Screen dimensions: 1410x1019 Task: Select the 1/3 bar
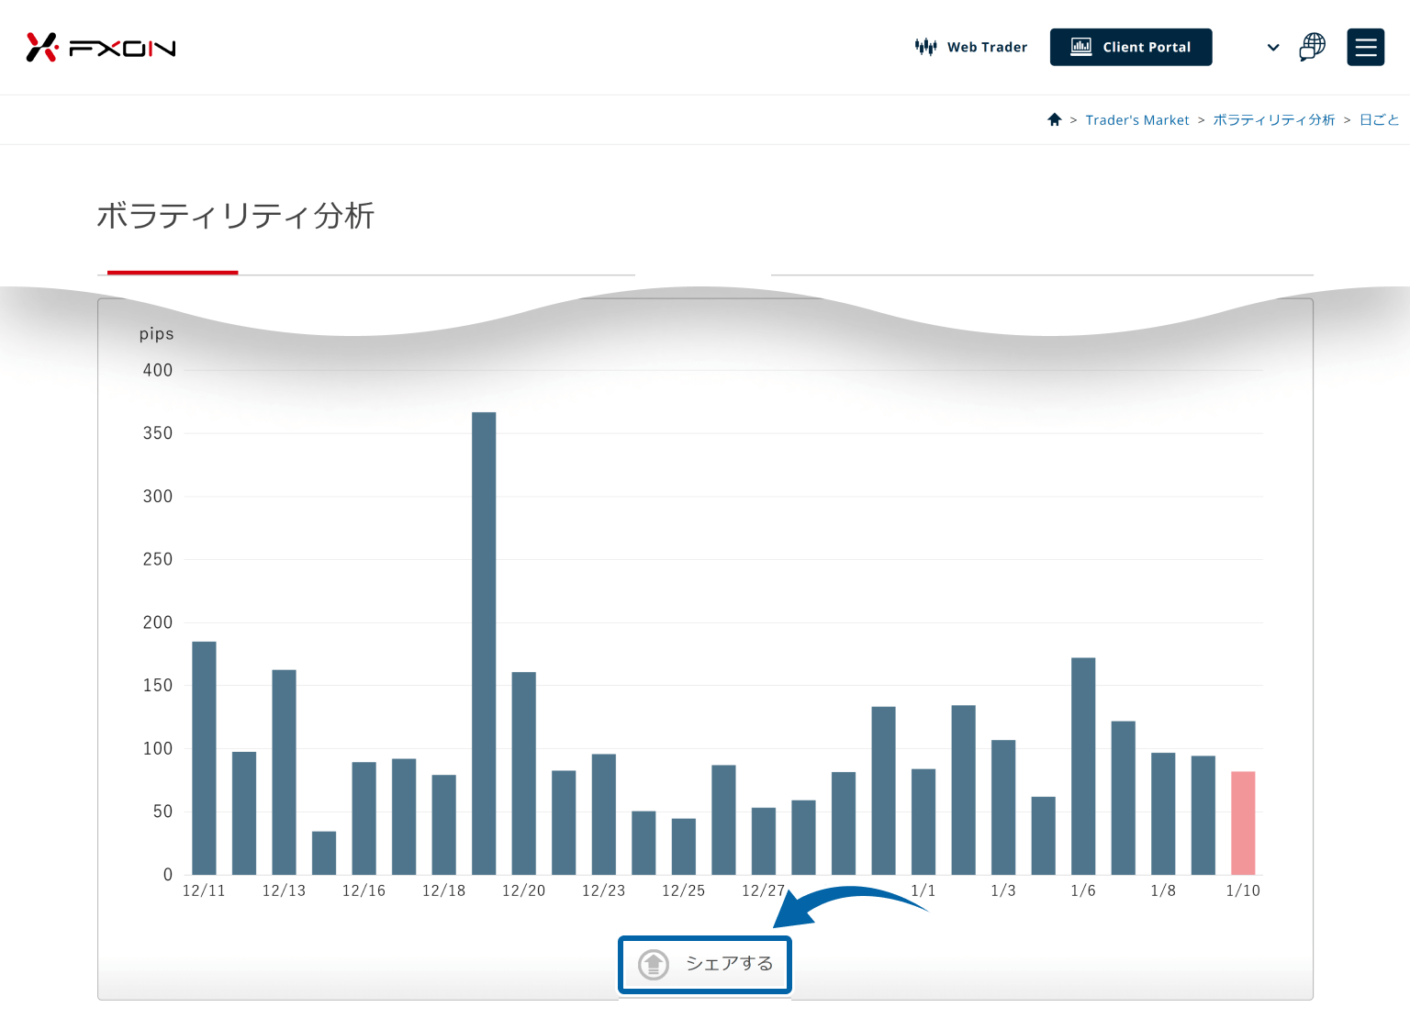point(1003,808)
